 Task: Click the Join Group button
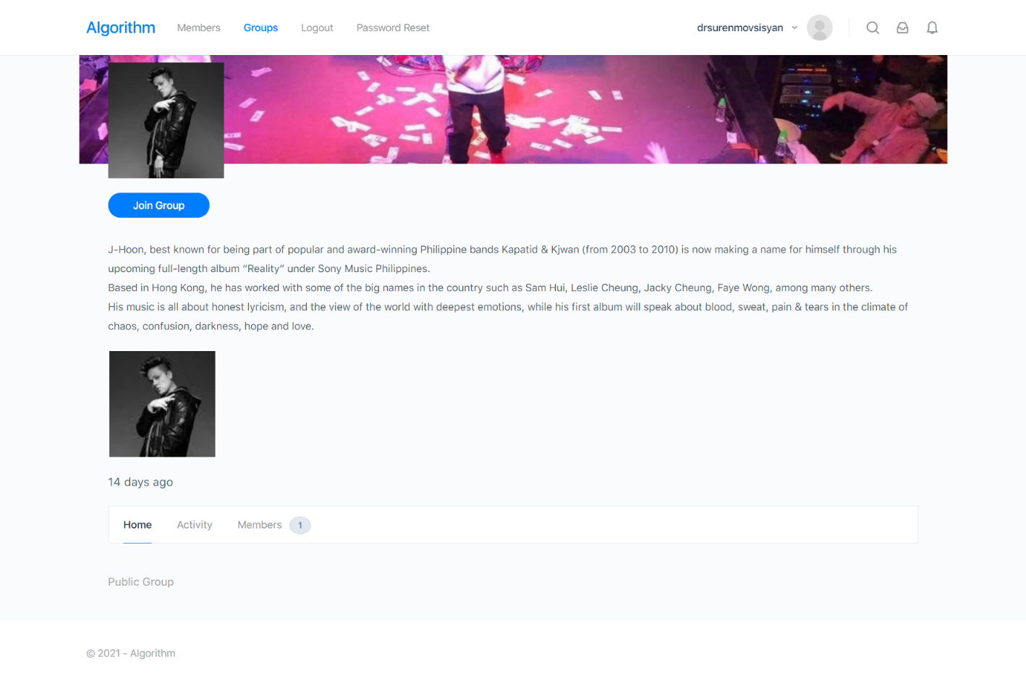pos(158,206)
